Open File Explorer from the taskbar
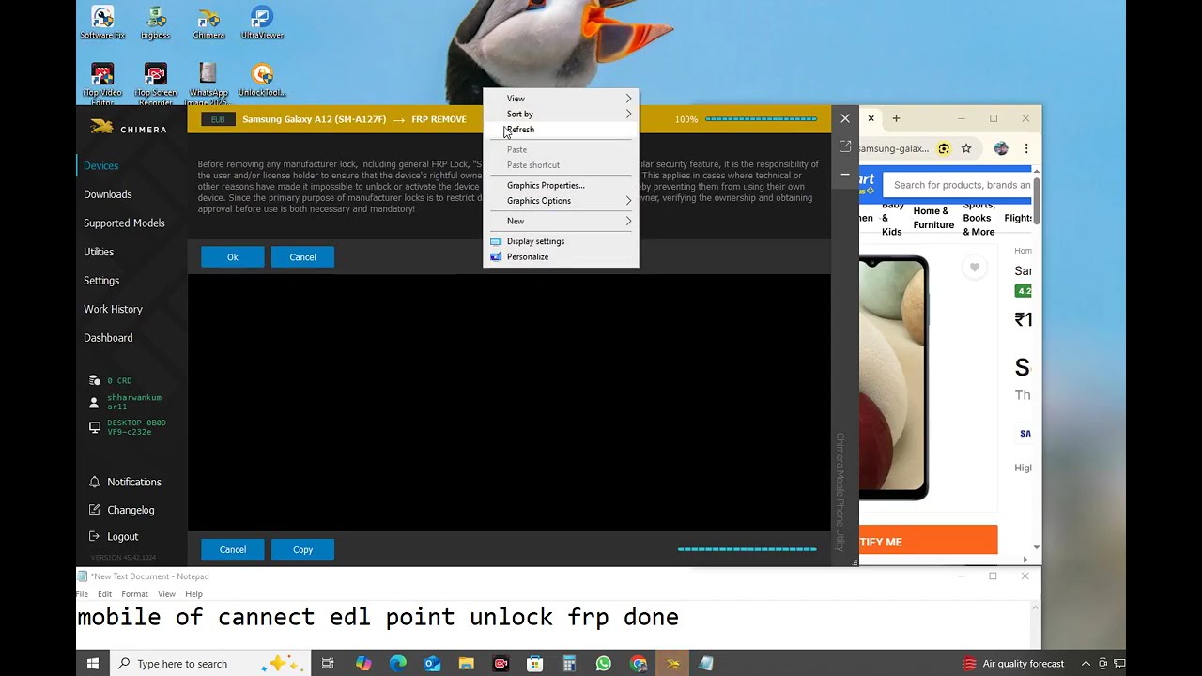Screen dimensions: 1202x676 467,664
